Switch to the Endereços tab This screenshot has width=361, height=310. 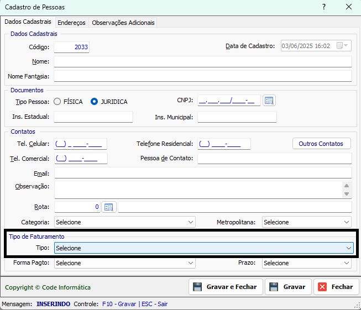click(x=71, y=23)
